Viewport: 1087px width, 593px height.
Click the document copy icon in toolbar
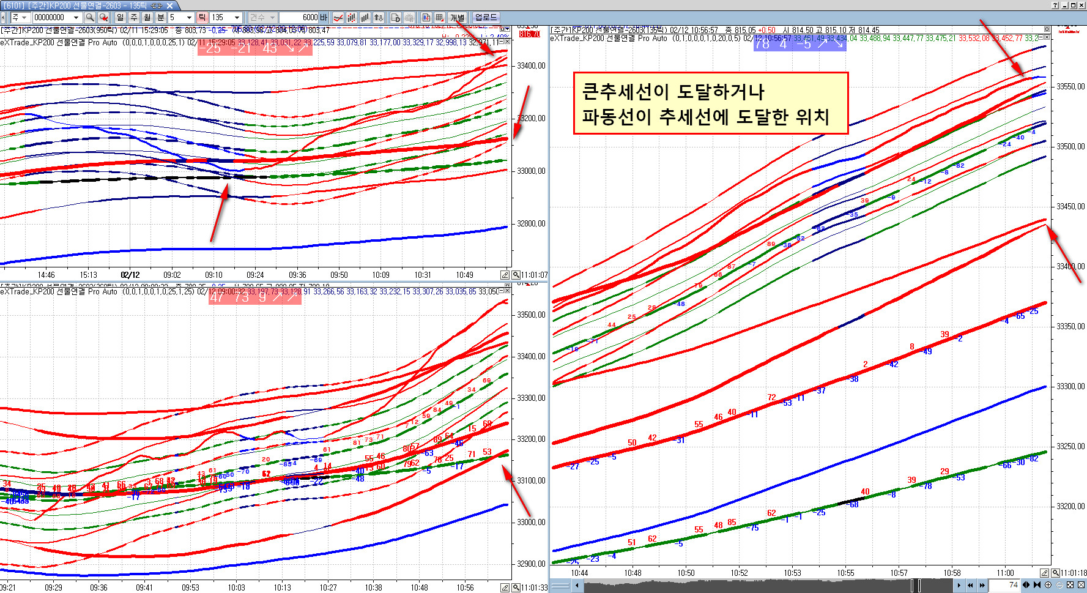395,18
